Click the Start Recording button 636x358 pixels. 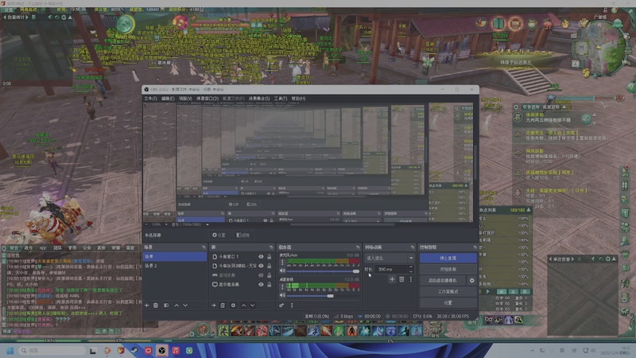pos(448,269)
